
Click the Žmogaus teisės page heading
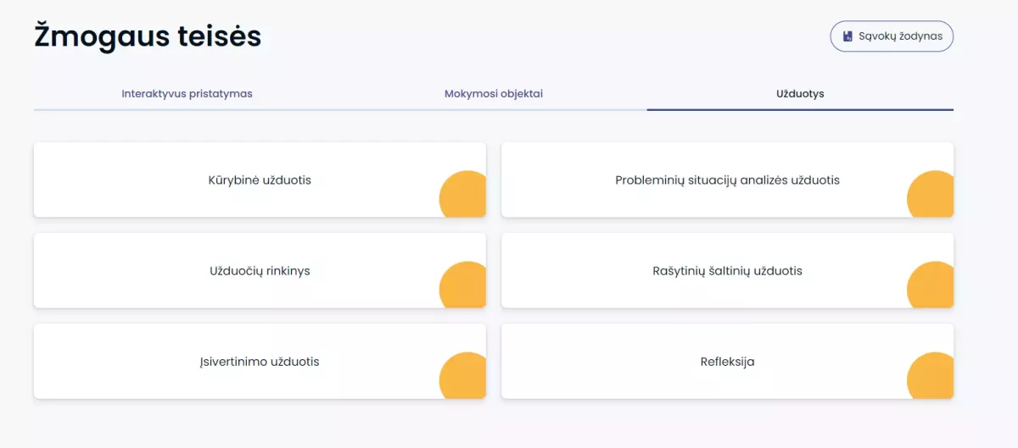(x=148, y=37)
